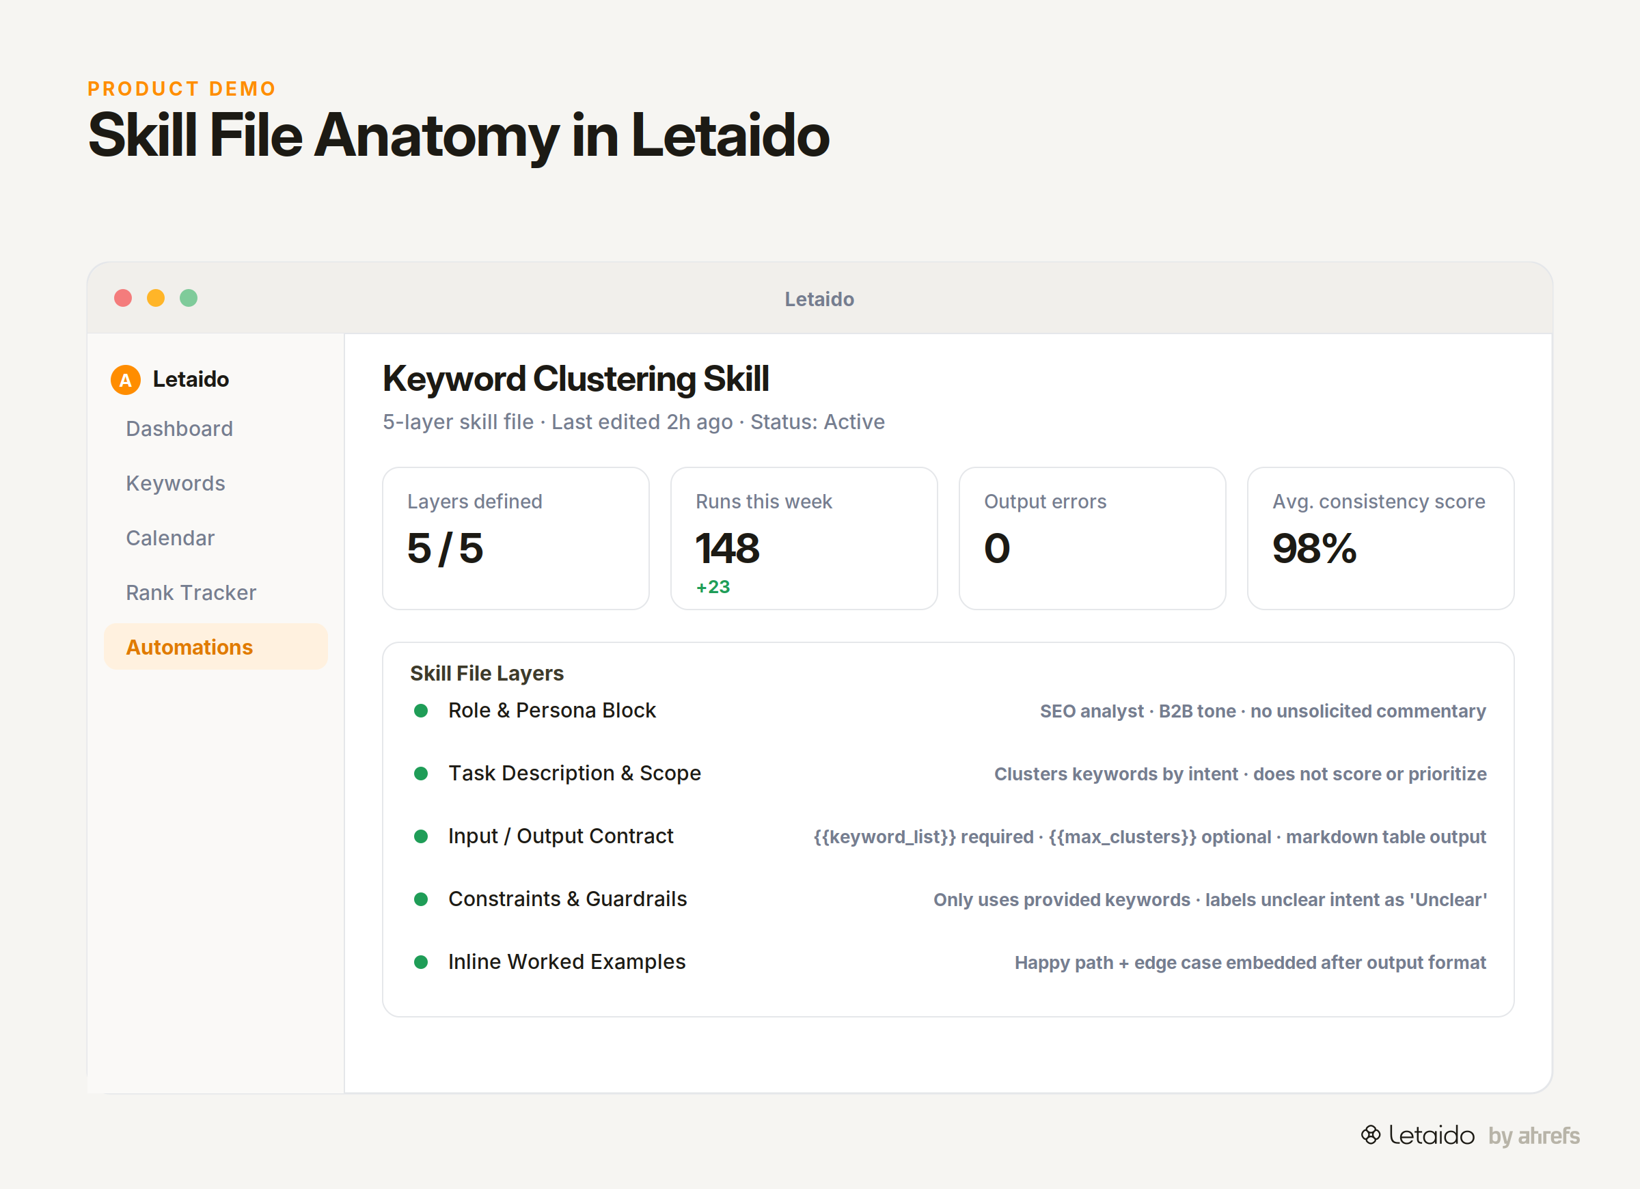
Task: Click the Letaido logo mark in footer
Action: click(1370, 1135)
